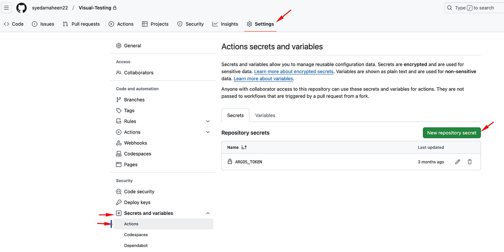Viewport: 504px width, 252px height.
Task: Open the Insights tab
Action: pos(225,24)
